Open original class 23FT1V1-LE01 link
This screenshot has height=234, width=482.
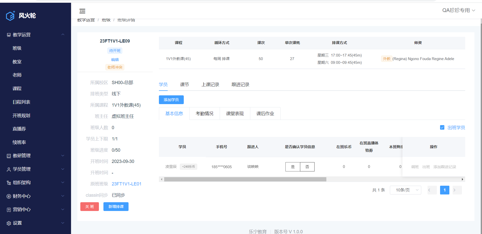pyautogui.click(x=127, y=184)
